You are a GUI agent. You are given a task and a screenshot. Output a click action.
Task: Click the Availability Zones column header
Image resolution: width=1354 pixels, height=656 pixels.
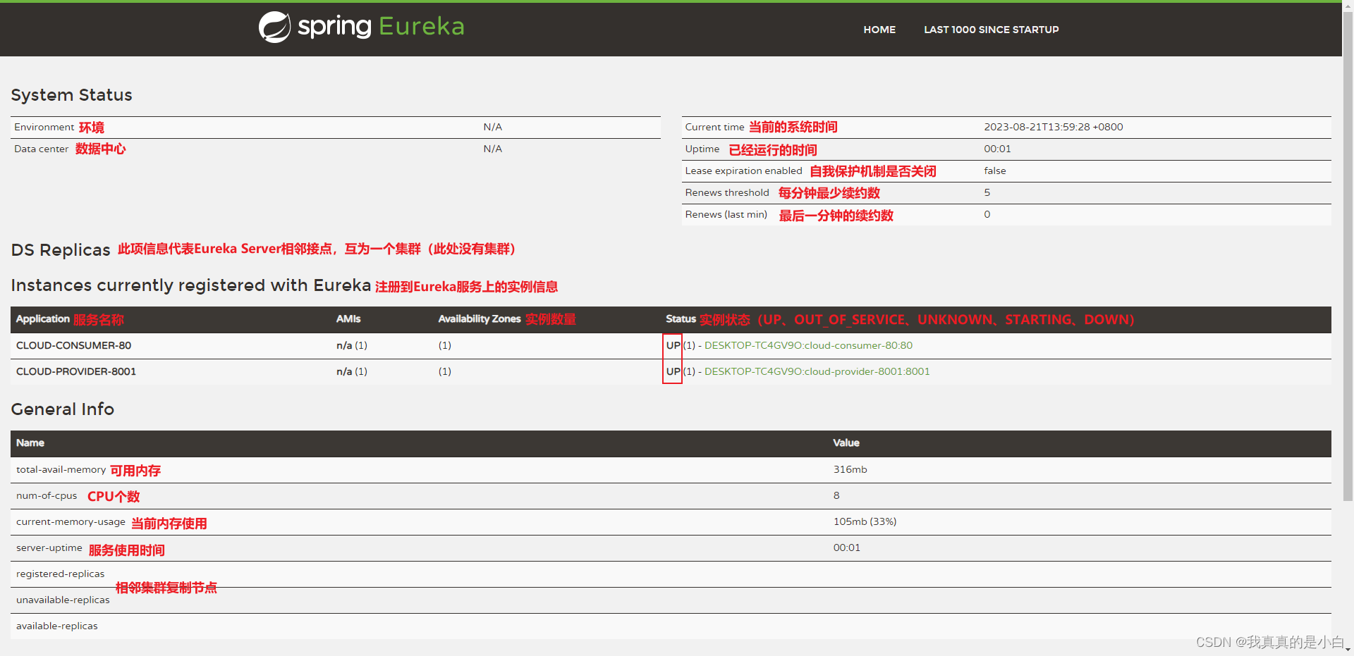[480, 319]
